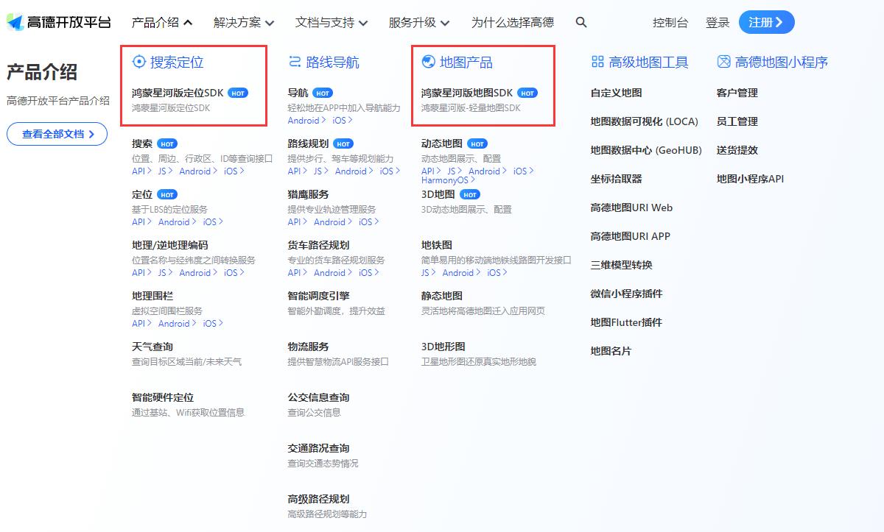
Task: Open 地铁图 product
Action: click(437, 245)
